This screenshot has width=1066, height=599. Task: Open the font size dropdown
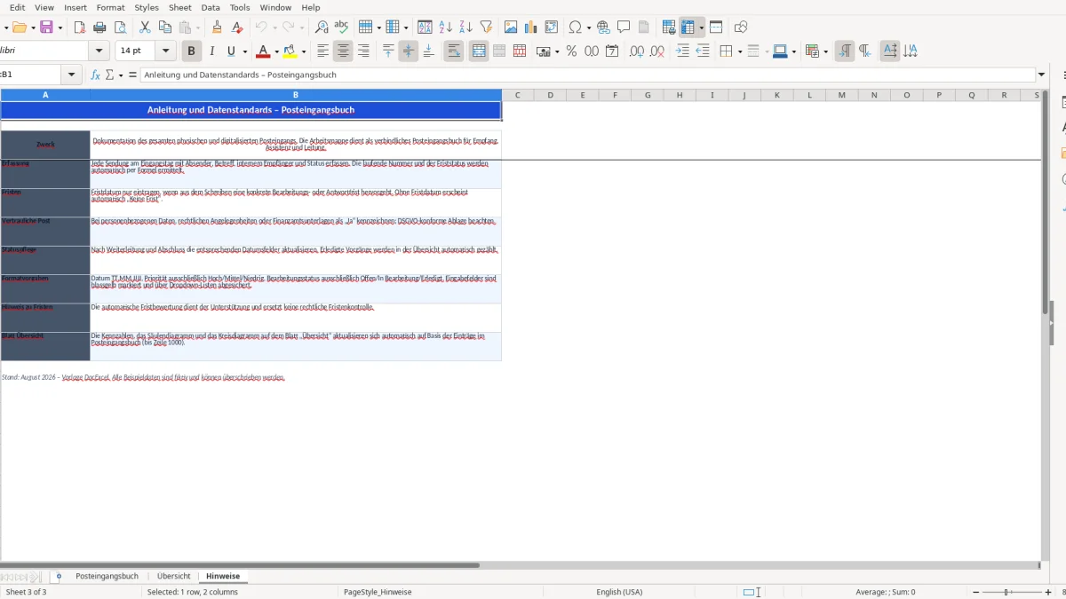[x=167, y=51]
